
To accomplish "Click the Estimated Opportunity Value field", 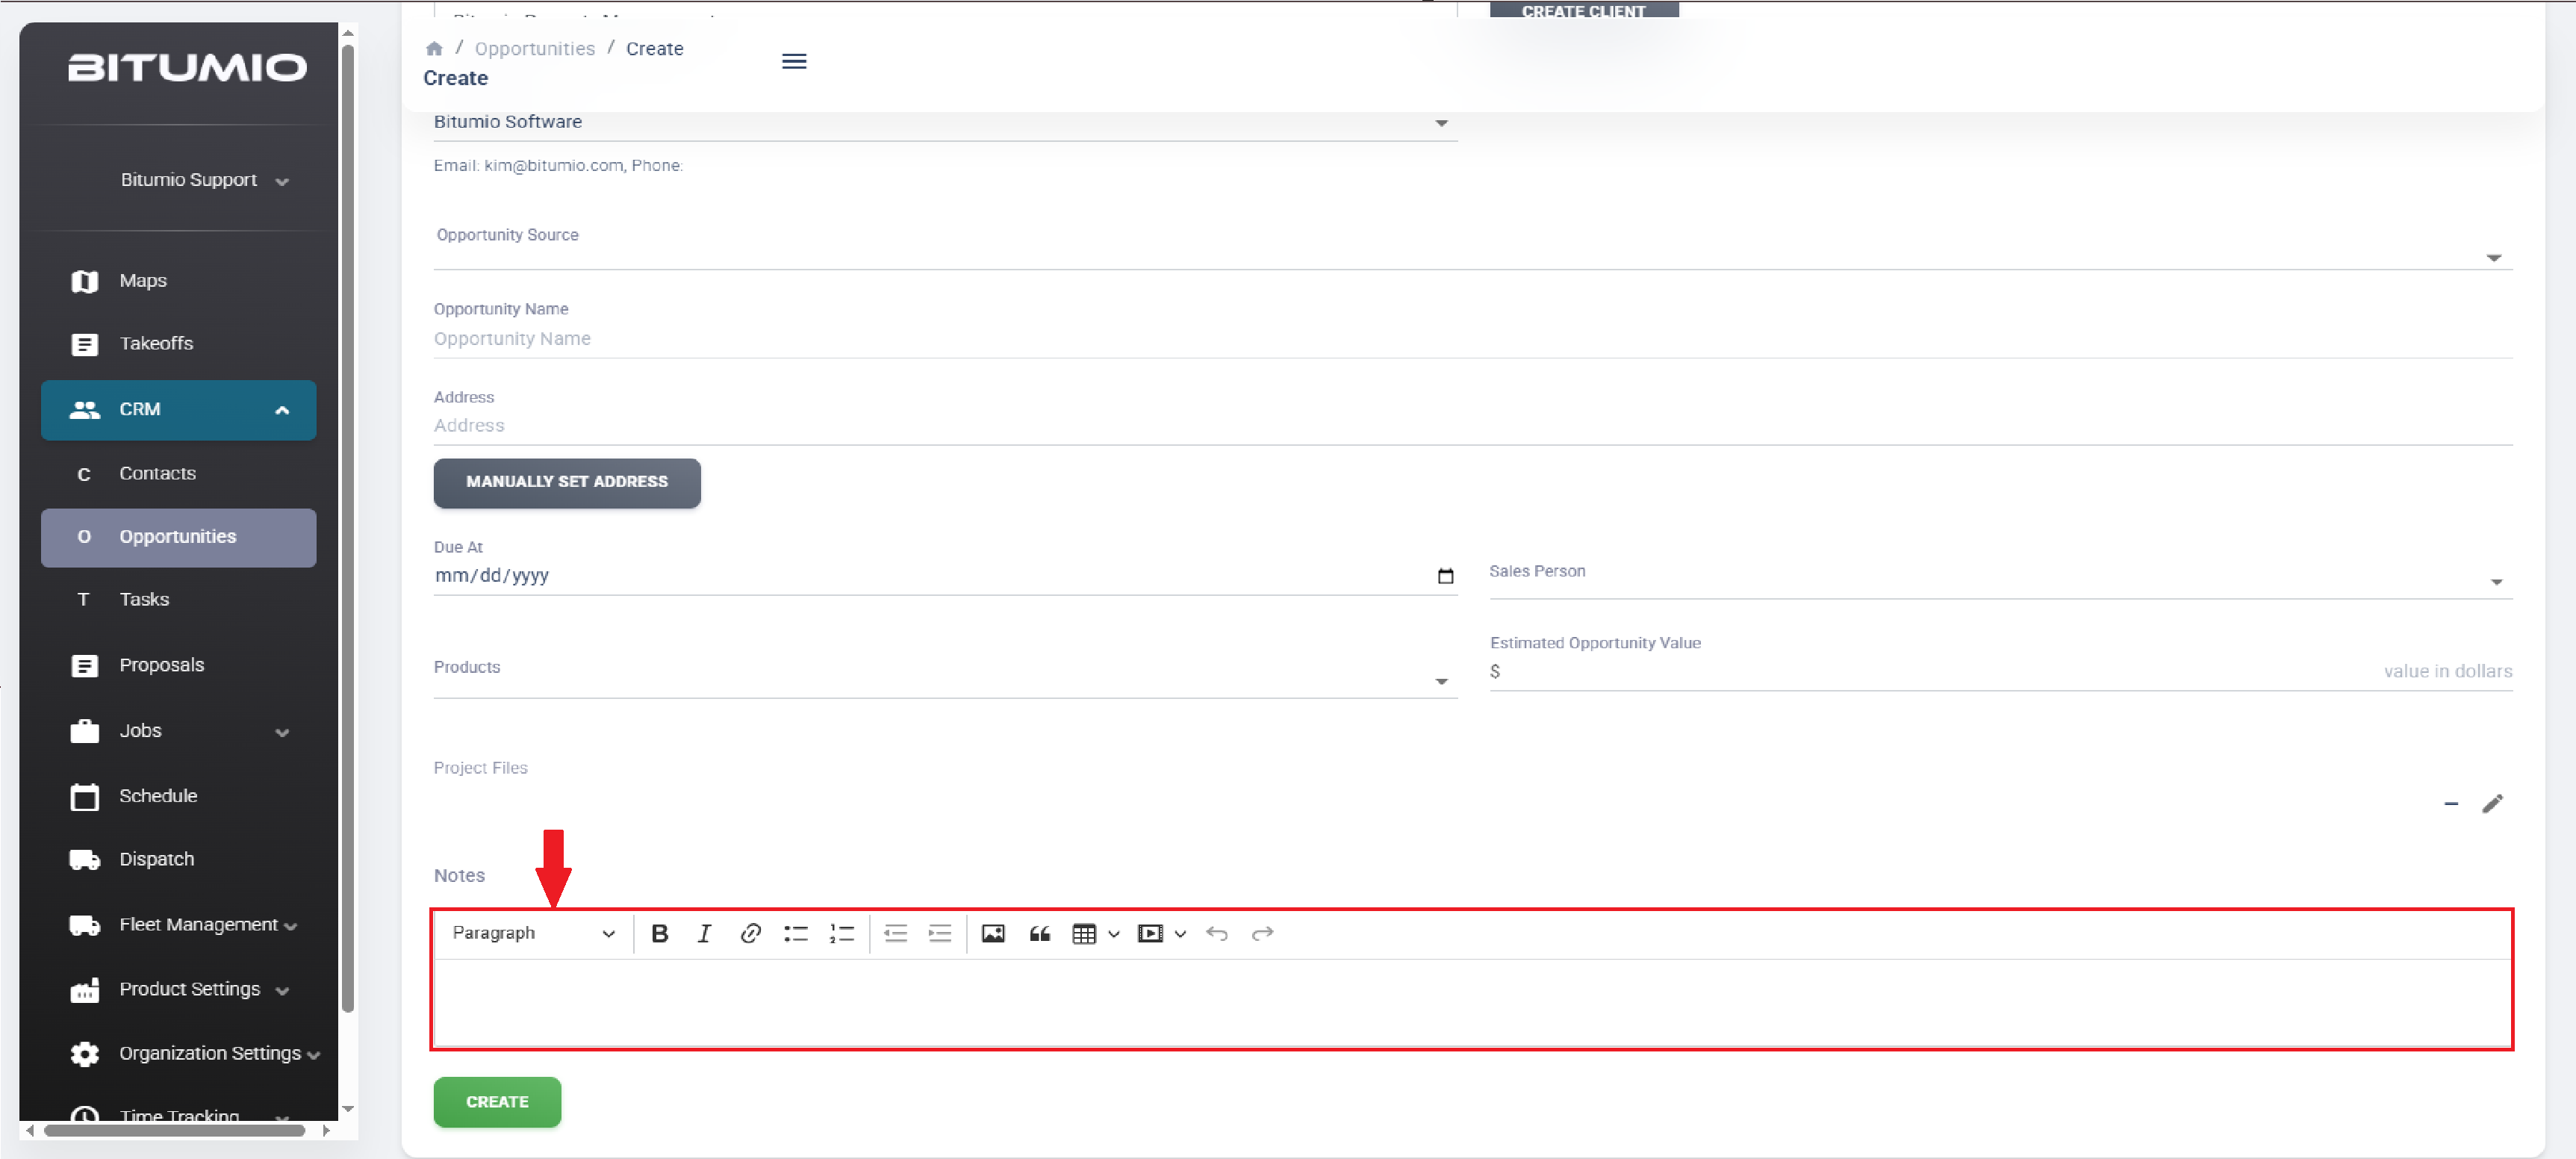I will [x=2001, y=672].
